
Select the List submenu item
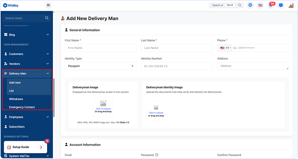click(12, 91)
